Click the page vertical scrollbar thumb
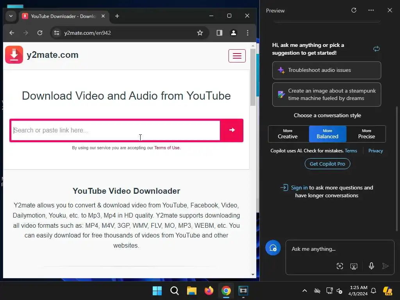This screenshot has width=400, height=300. [x=253, y=77]
